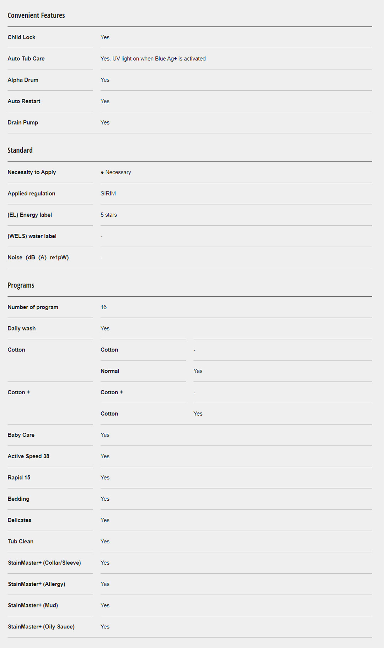
Task: Click the Noise (dB (A) re1pW) label
Action: [x=38, y=258]
